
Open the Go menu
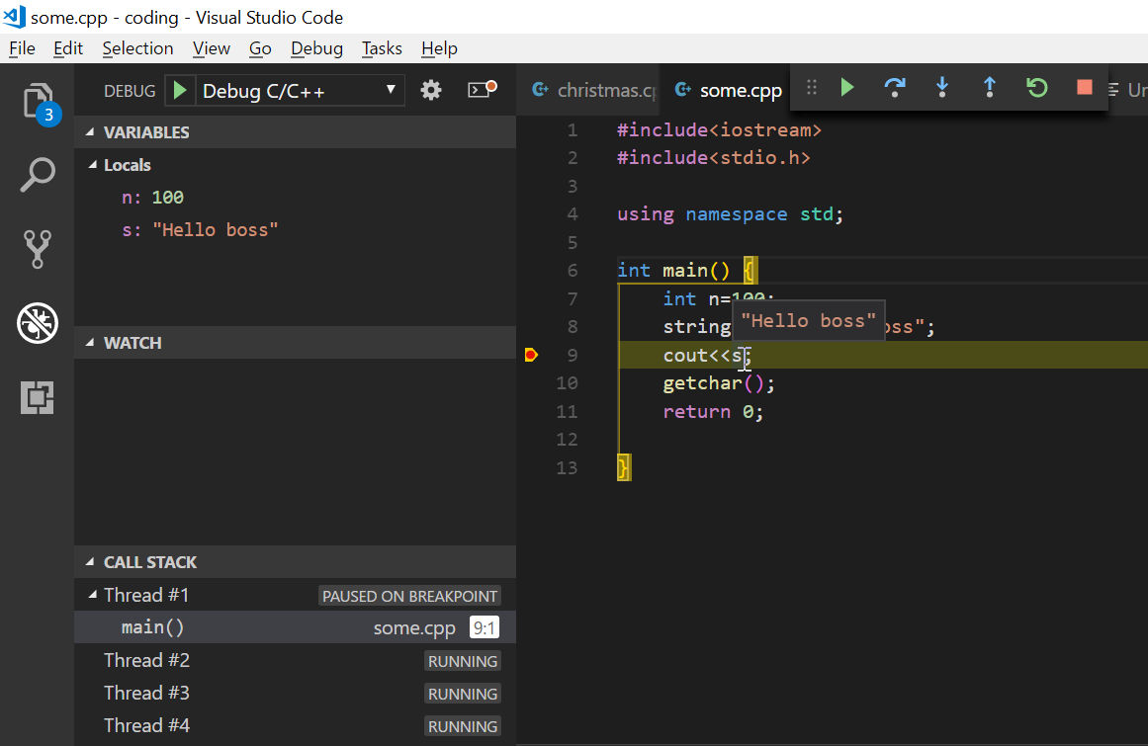click(x=260, y=48)
